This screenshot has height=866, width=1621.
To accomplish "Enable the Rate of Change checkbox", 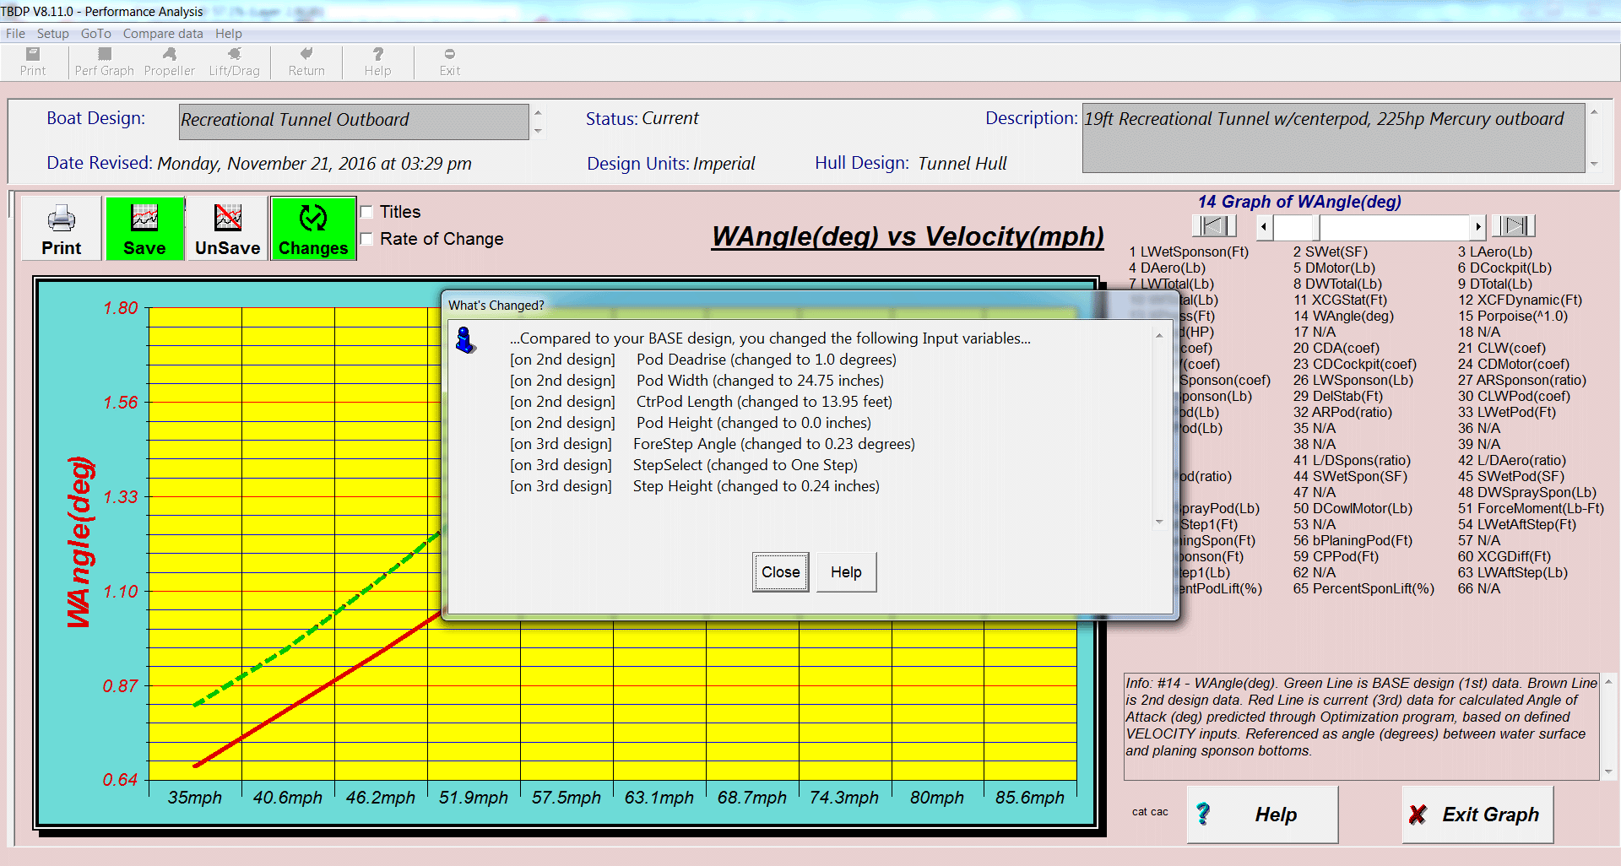I will [x=366, y=239].
